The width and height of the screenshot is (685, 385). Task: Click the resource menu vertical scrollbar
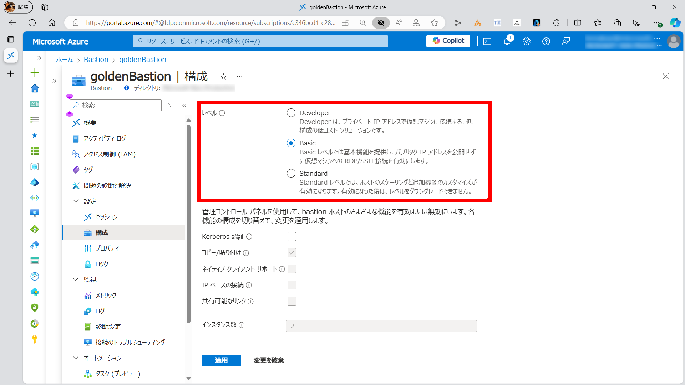point(188,224)
